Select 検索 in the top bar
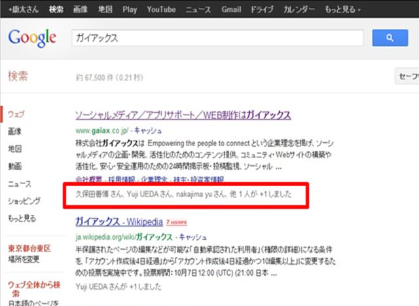This screenshot has height=306, width=419. pos(56,9)
